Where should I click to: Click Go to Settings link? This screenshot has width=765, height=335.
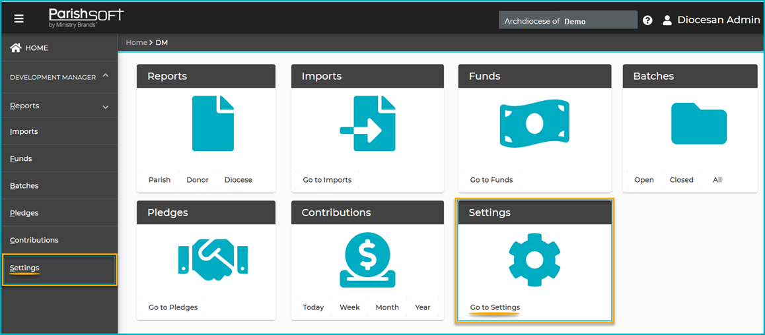[495, 308]
